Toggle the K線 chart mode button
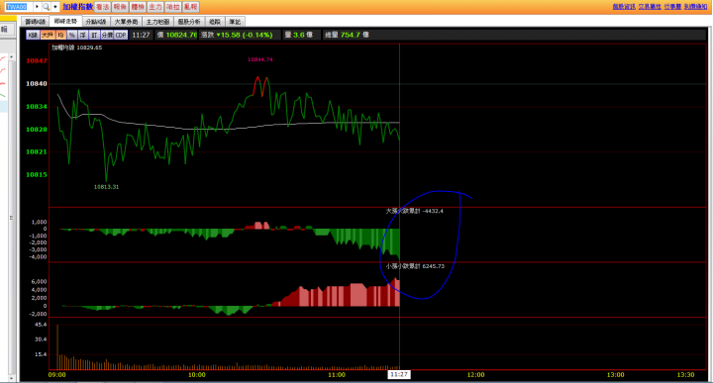713x383 pixels. [33, 35]
